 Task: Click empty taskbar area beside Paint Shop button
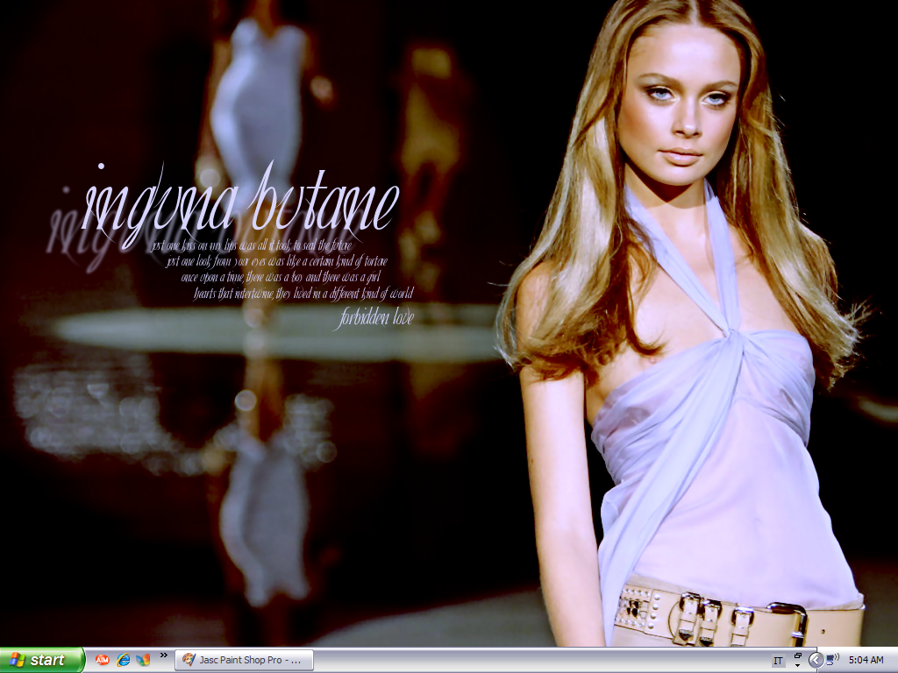[x=526, y=660]
